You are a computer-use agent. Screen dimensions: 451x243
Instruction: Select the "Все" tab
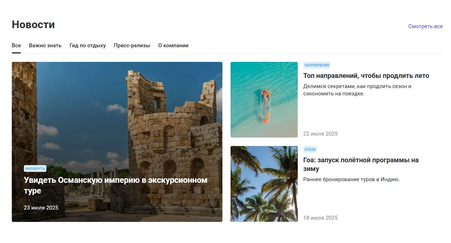16,46
